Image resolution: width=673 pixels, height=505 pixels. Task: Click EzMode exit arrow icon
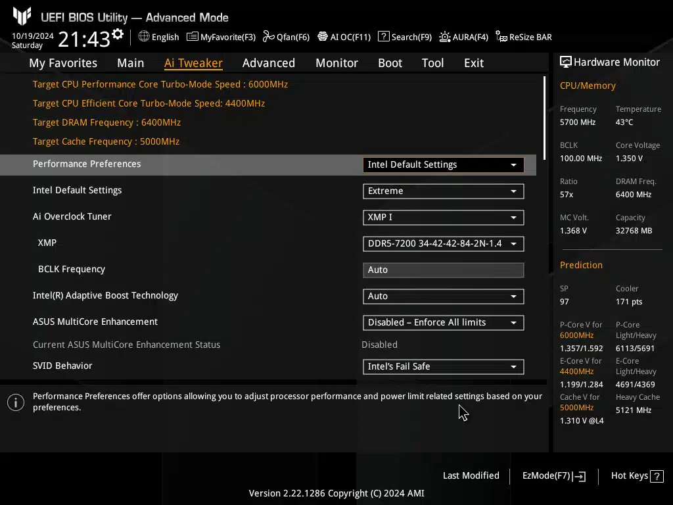tap(579, 476)
